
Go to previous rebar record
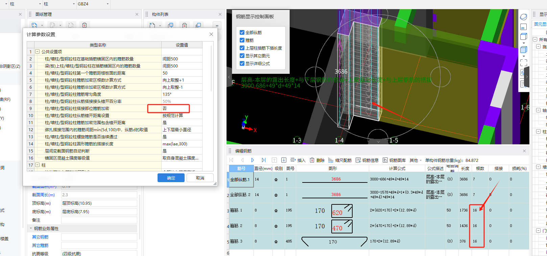(x=242, y=160)
